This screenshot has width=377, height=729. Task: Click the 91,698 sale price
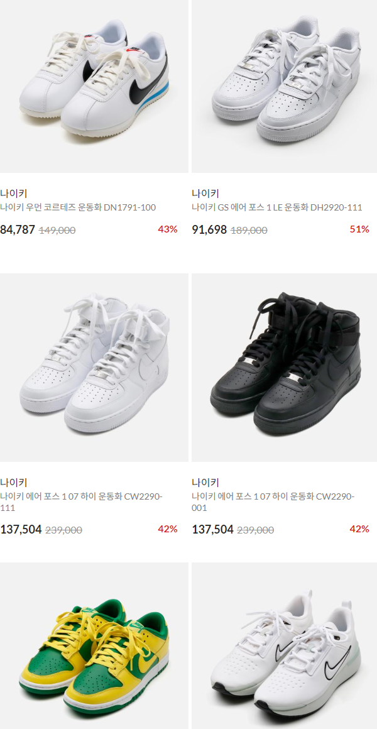point(210,229)
